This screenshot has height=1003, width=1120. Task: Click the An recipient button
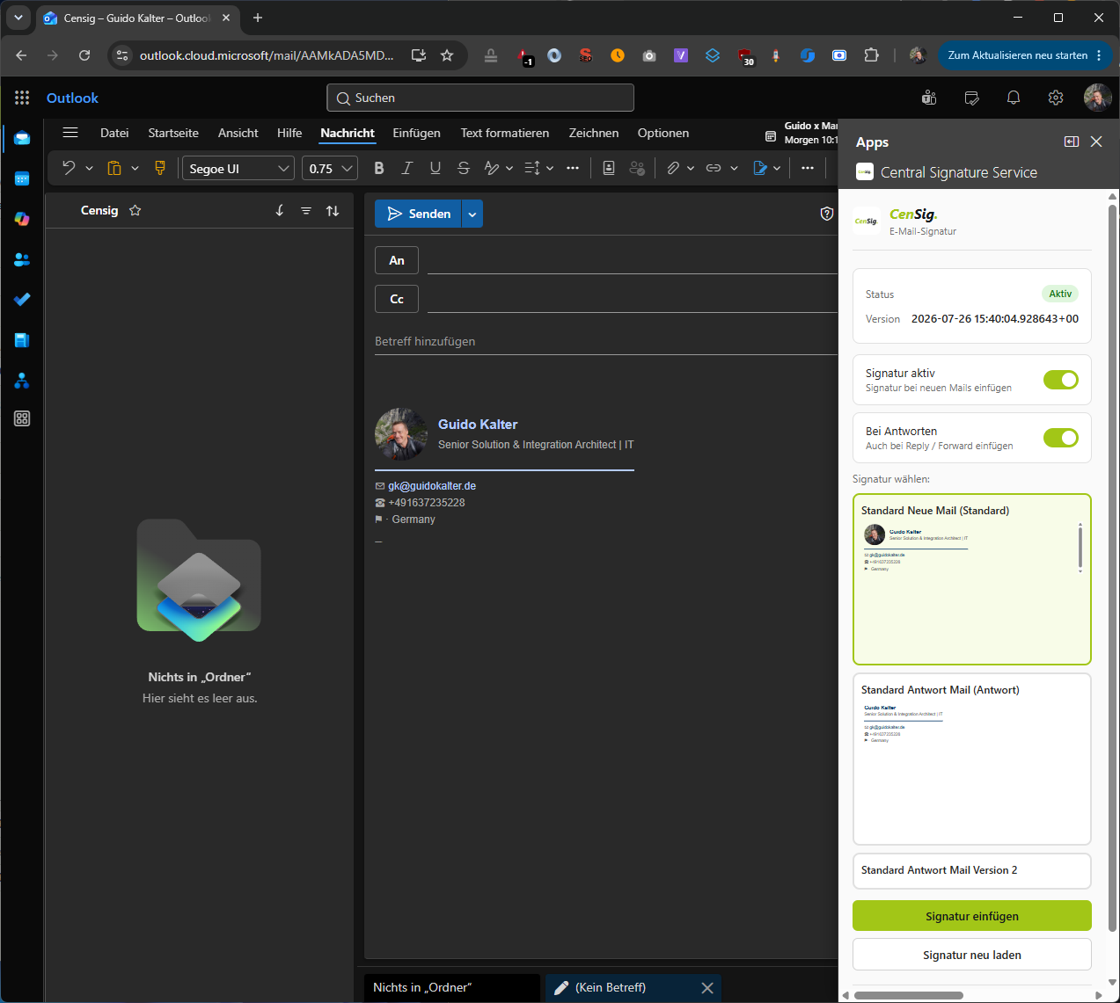(397, 260)
